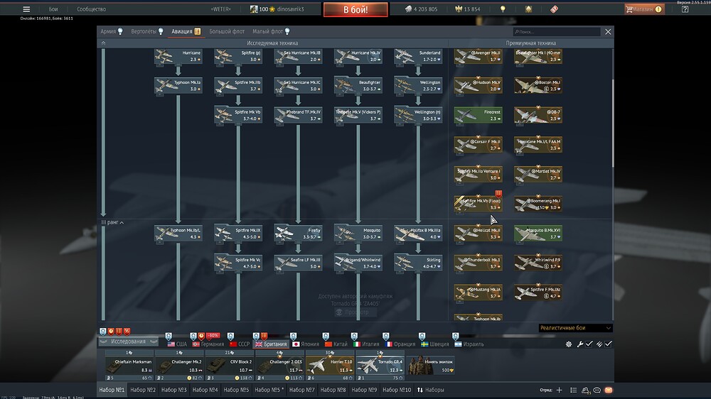This screenshot has height=399, width=711.
Task: Select the Германия nation tab
Action: pos(208,344)
